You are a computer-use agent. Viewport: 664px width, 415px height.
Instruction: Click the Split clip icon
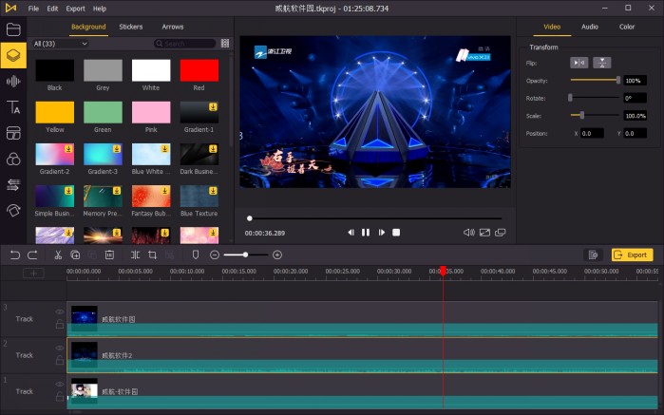pos(135,255)
